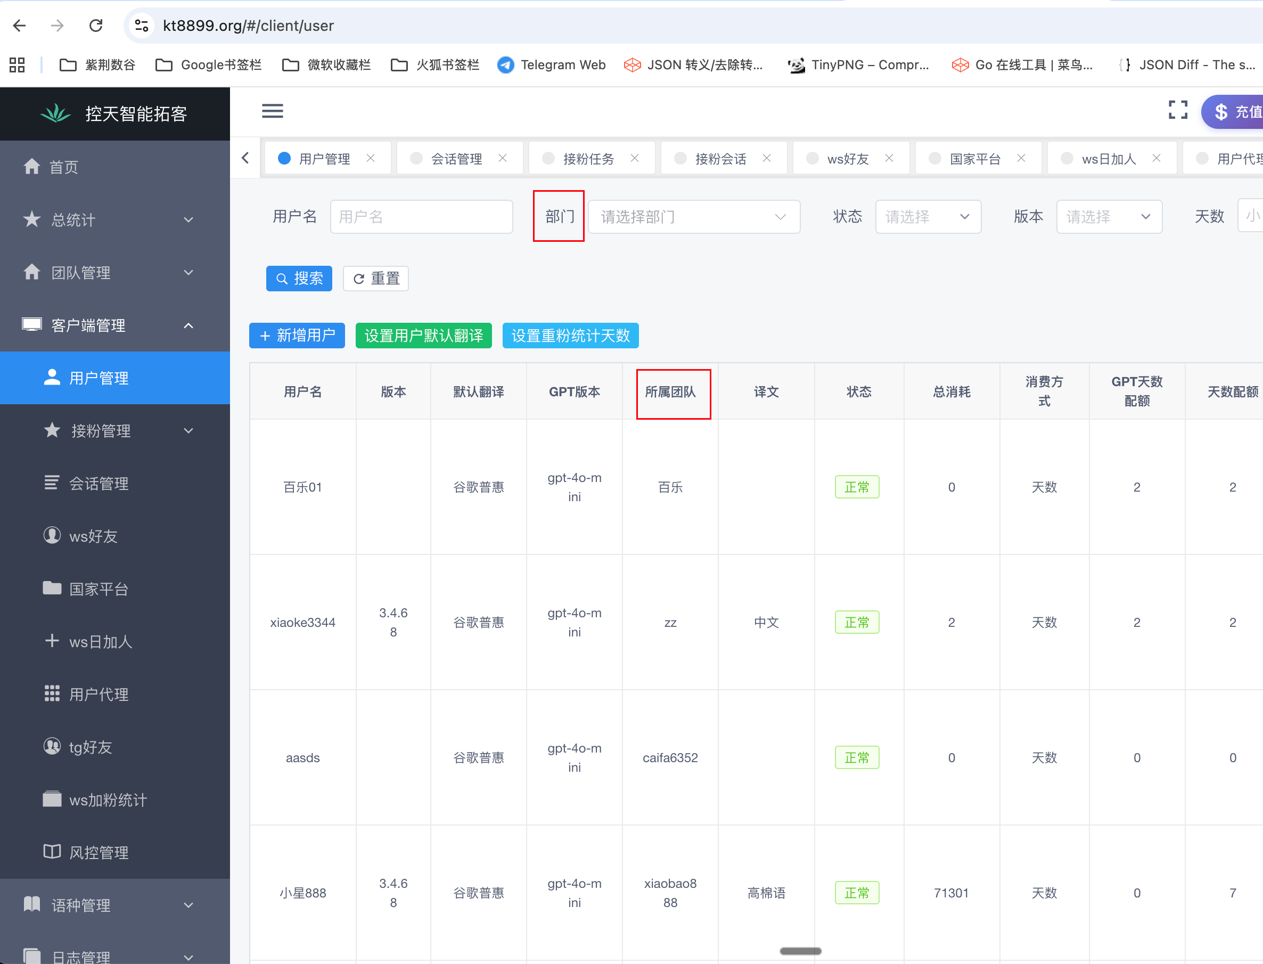The height and width of the screenshot is (964, 1263).
Task: Switch to the 接粉会话 tab
Action: [x=720, y=159]
